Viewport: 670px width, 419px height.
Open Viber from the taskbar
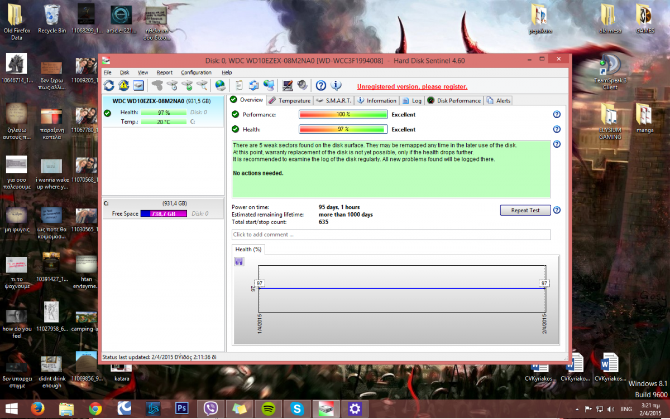click(x=211, y=408)
